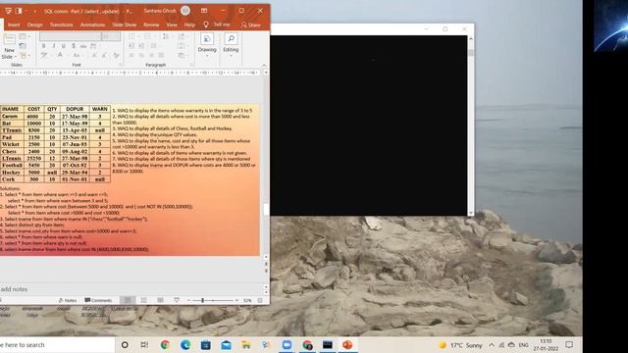Viewport: 628px width, 353px height.
Task: Click the Reset slide icon
Action: pos(23,46)
